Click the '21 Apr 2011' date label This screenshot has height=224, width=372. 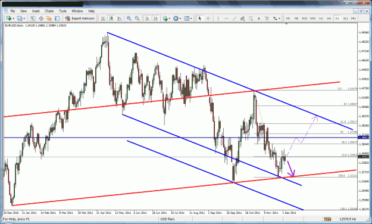click(104, 213)
